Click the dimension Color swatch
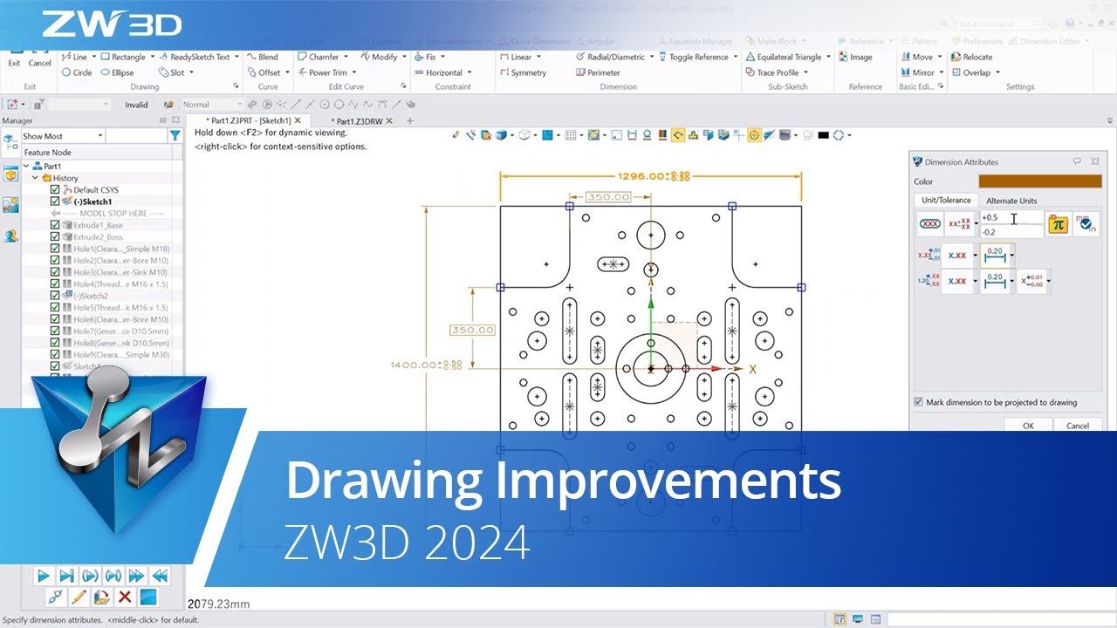 coord(1040,181)
